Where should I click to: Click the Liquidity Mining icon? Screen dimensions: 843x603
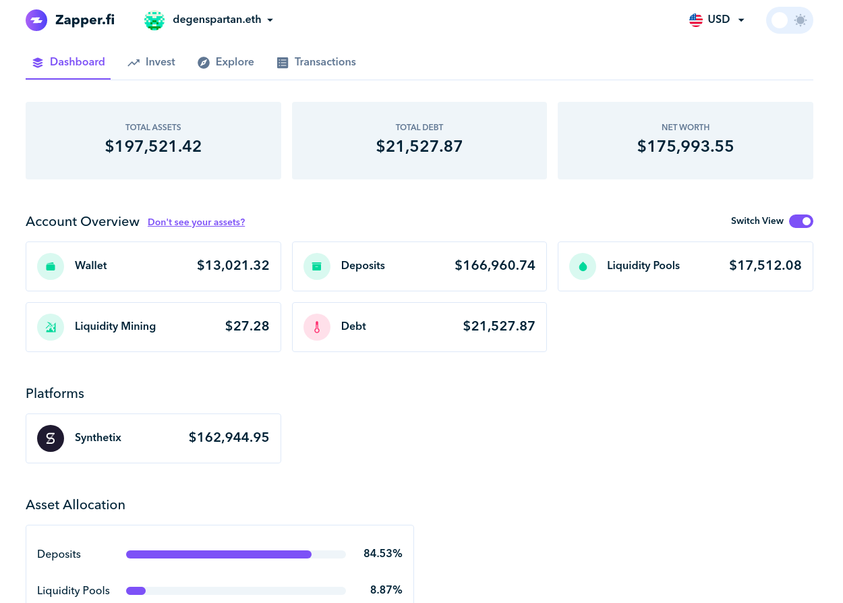click(x=51, y=327)
